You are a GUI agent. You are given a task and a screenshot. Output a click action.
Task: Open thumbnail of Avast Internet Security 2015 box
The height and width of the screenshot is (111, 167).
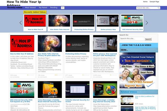pyautogui.click(x=50, y=90)
